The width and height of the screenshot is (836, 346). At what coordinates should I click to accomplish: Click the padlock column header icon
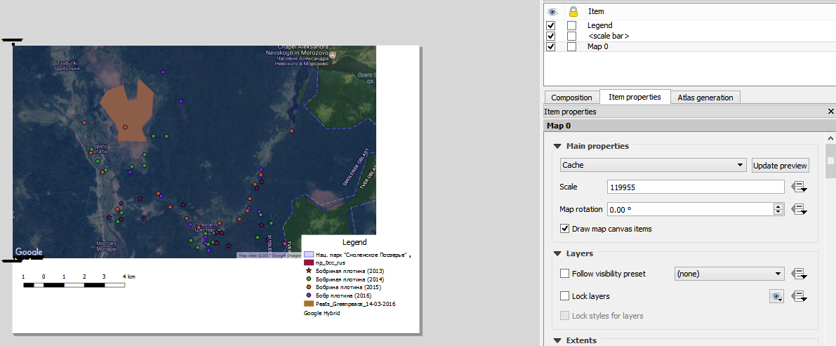[572, 11]
